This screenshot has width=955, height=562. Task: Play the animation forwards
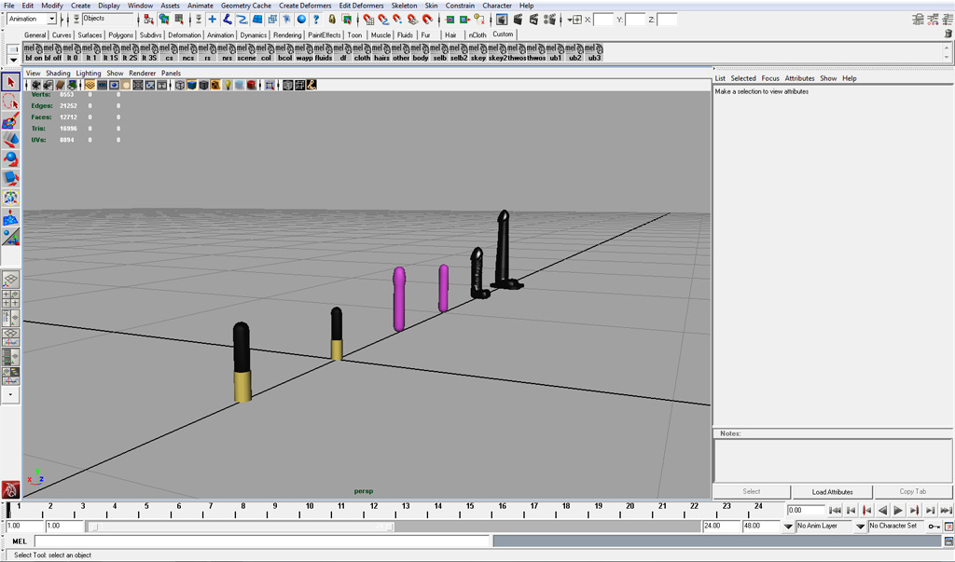coord(898,510)
